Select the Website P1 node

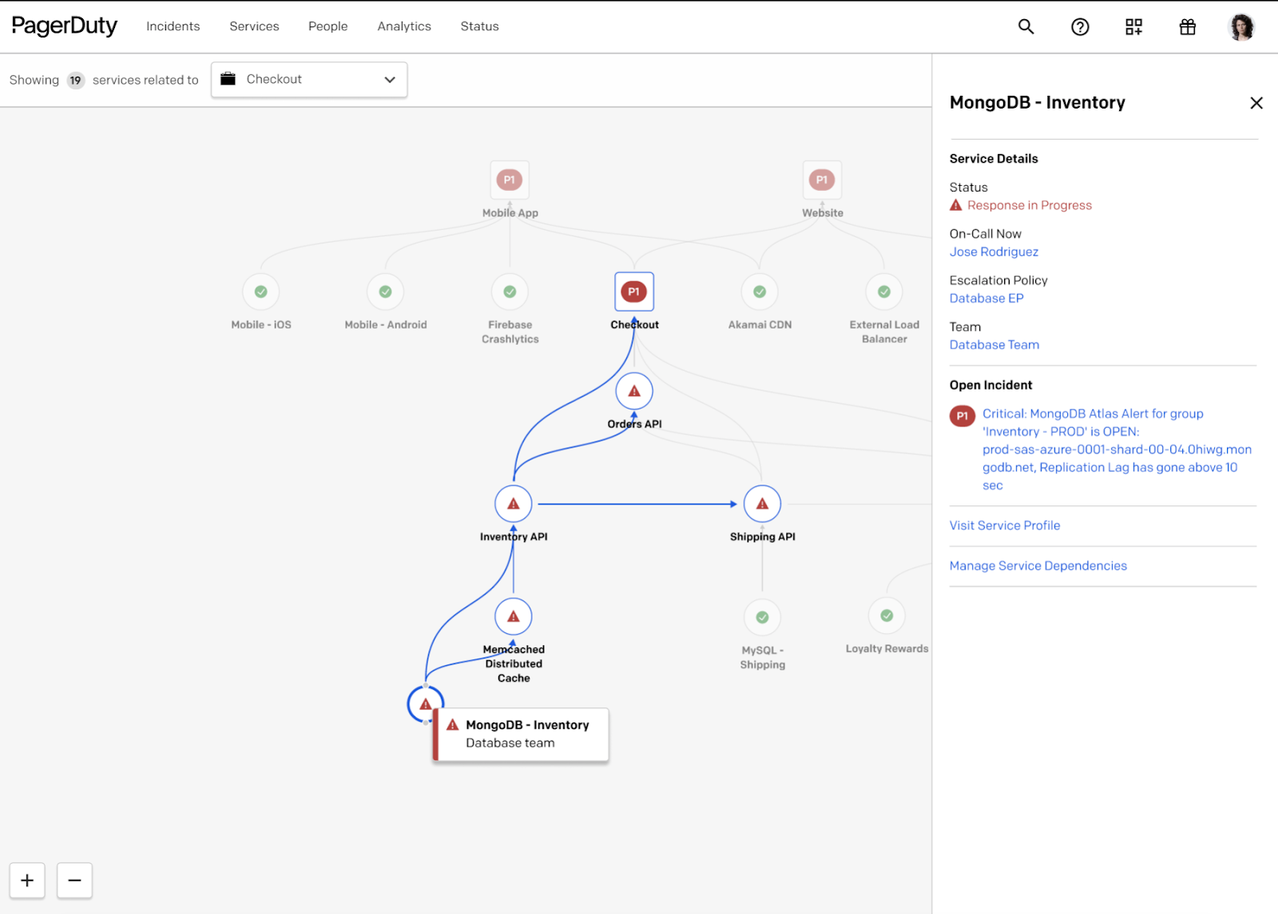[822, 180]
